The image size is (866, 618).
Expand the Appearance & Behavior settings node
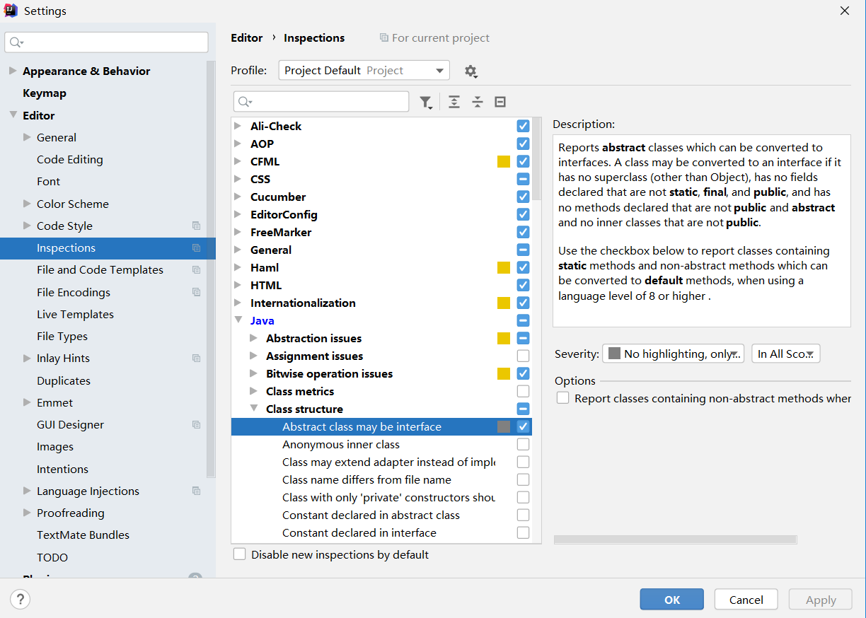pos(13,71)
